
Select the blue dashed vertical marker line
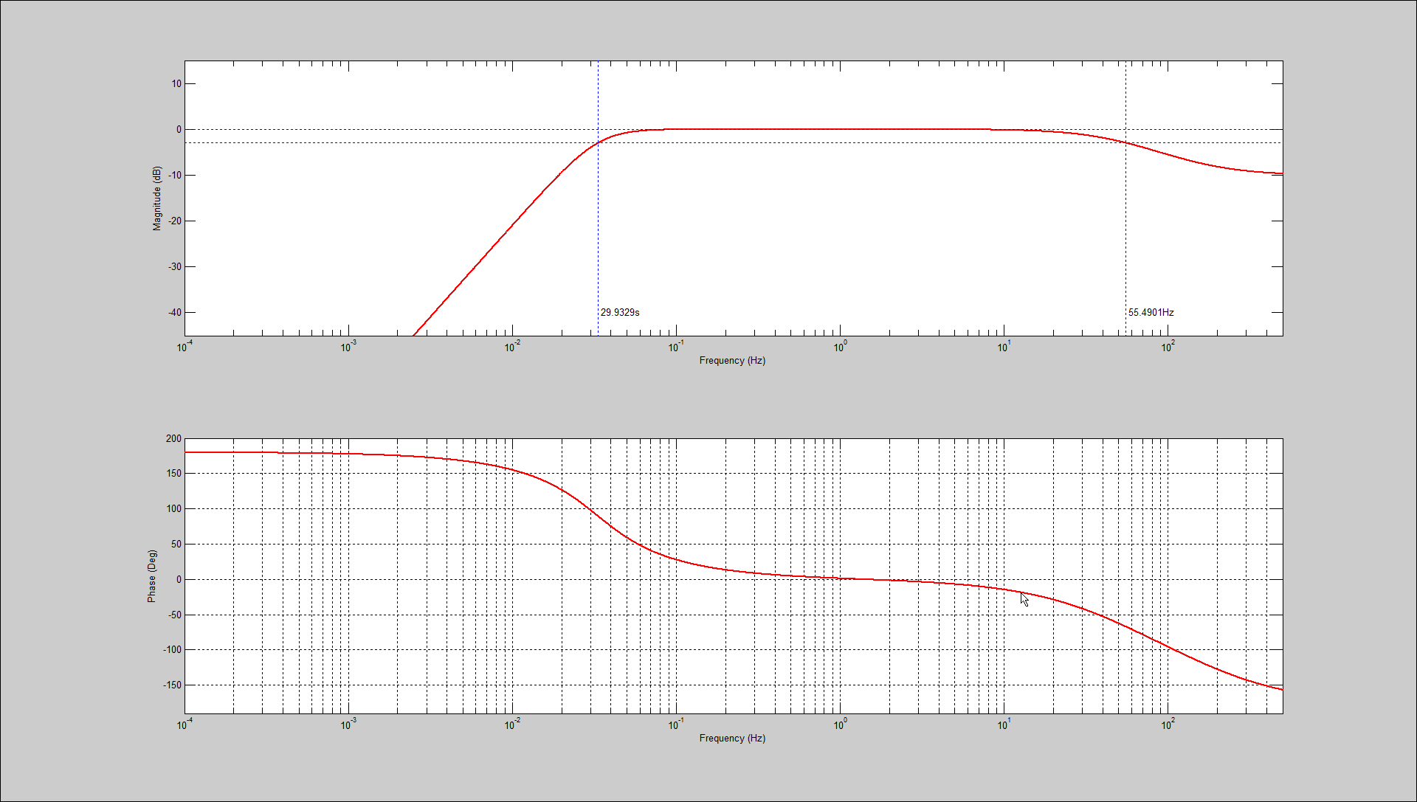click(x=598, y=198)
